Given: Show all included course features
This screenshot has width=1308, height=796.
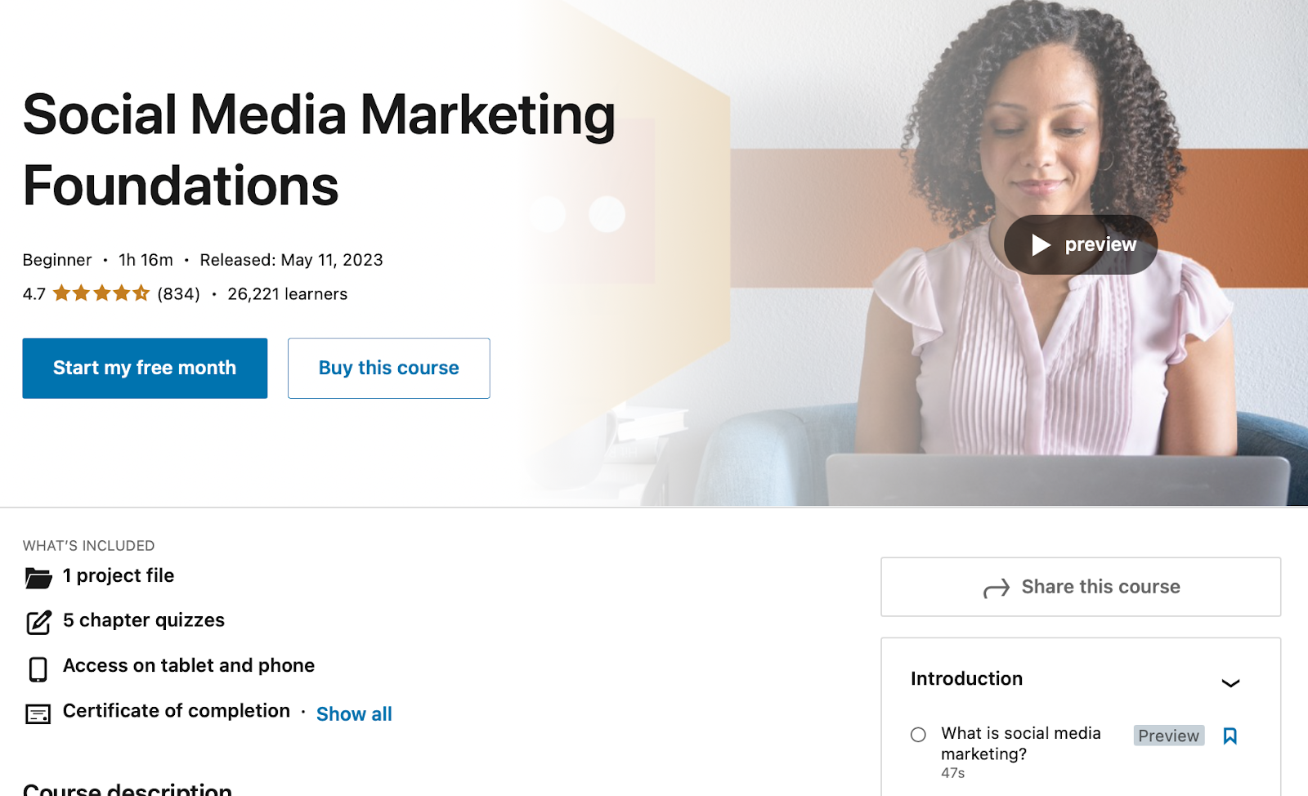Looking at the screenshot, I should (354, 714).
